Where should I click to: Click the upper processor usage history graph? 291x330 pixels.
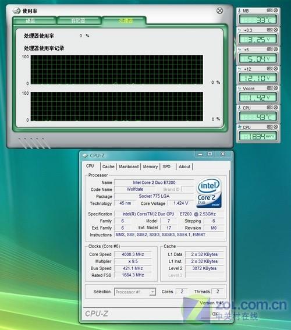(117, 70)
